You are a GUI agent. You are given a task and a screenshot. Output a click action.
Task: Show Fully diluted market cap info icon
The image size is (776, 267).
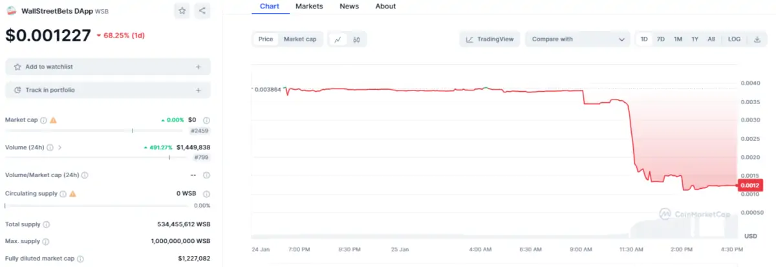[80, 259]
